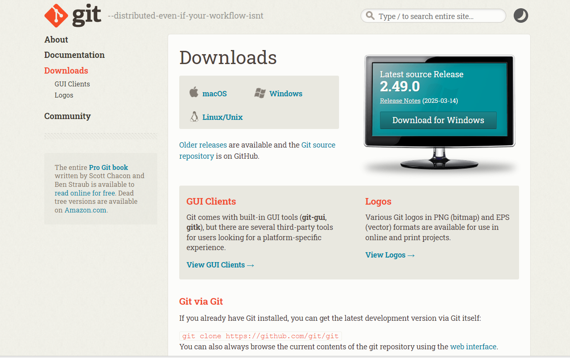Click the read online for free link
570x358 pixels.
pyautogui.click(x=85, y=193)
